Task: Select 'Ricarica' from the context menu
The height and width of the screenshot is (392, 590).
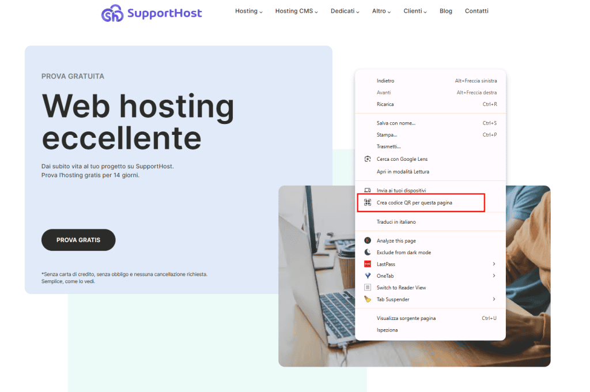Action: [386, 104]
